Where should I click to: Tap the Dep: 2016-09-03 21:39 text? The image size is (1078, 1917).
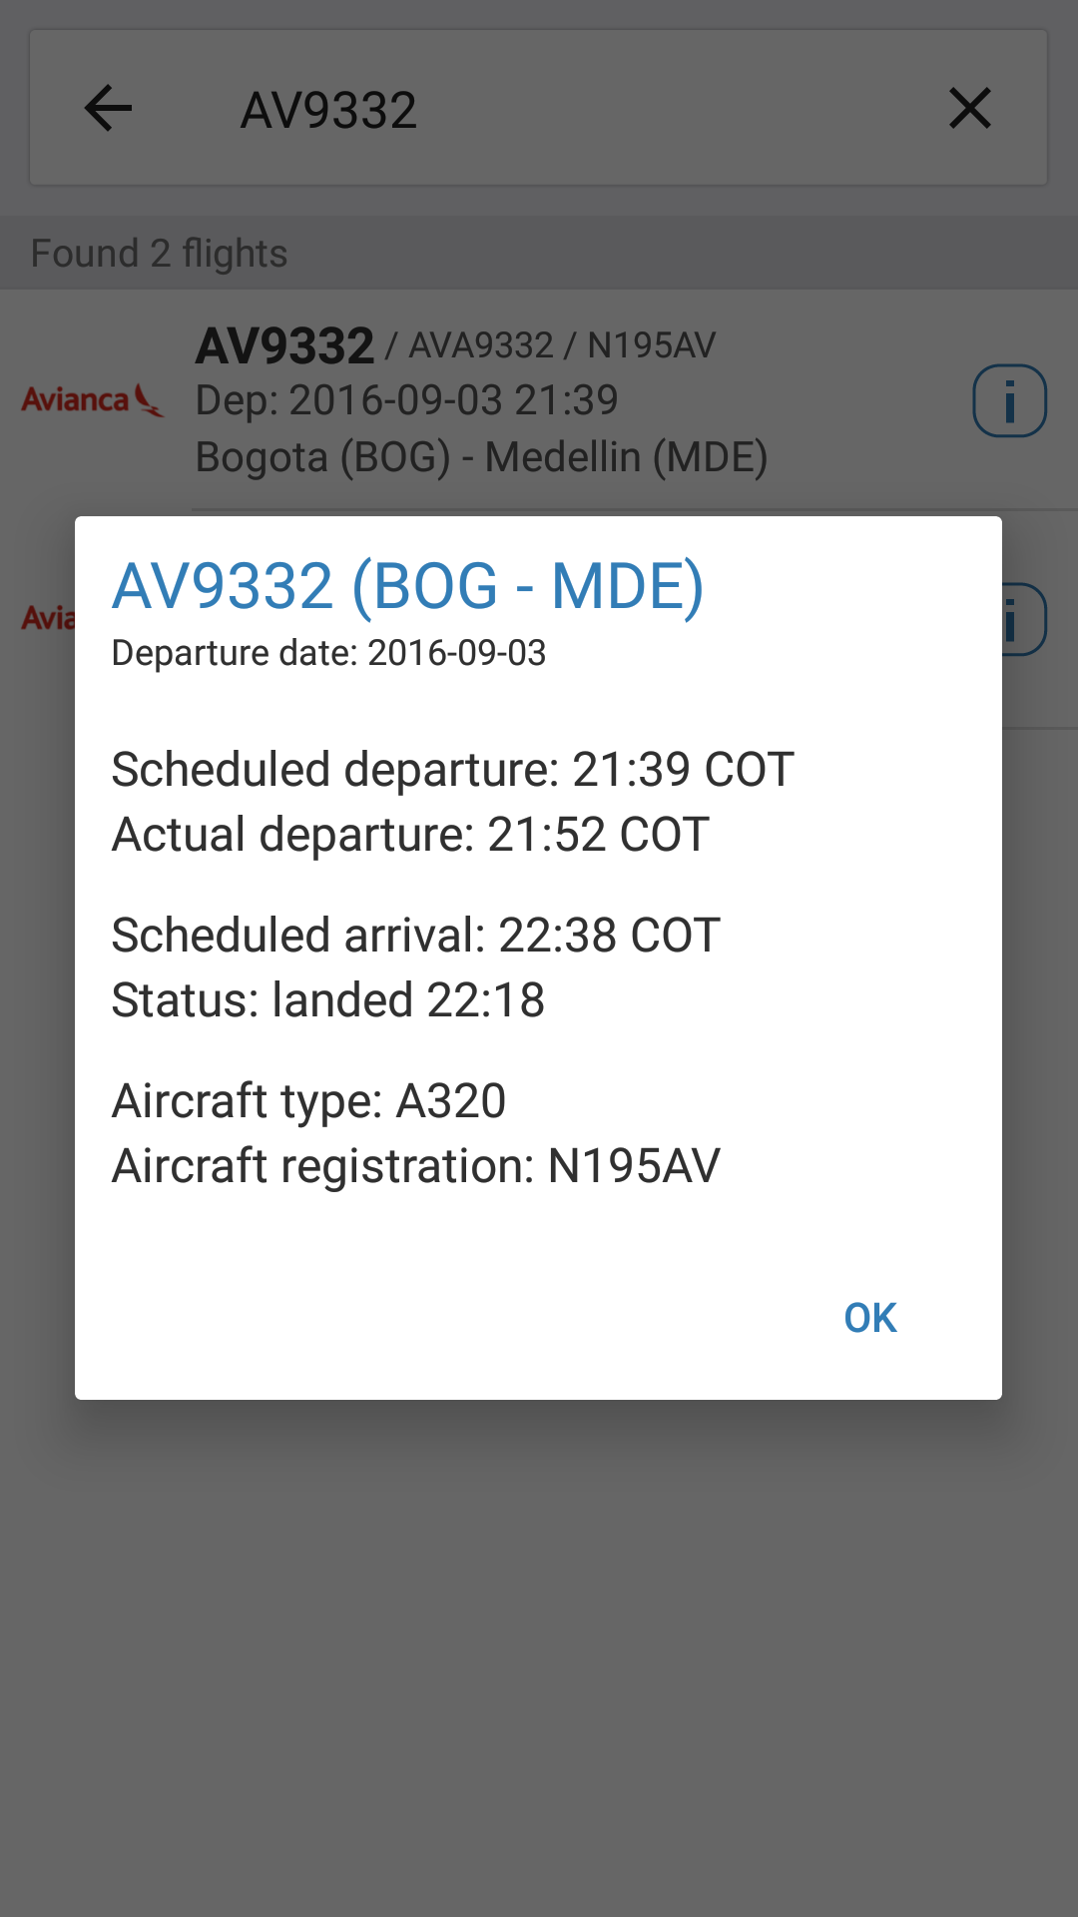[406, 400]
